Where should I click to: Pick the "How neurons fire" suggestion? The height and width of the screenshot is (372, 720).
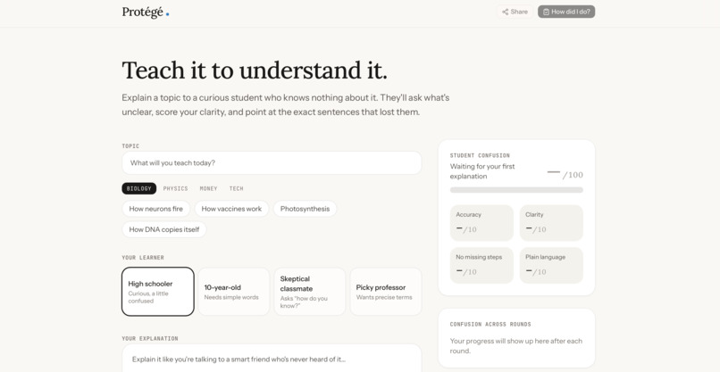[x=155, y=209]
